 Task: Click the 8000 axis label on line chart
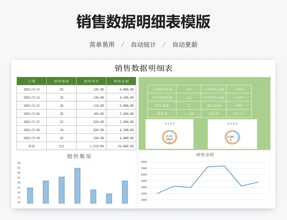tap(144, 162)
